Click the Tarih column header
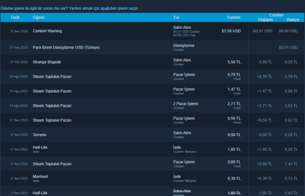The height and width of the screenshot is (196, 305). tap(15, 18)
